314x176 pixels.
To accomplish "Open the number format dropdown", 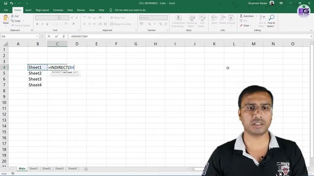I will click(154, 18).
